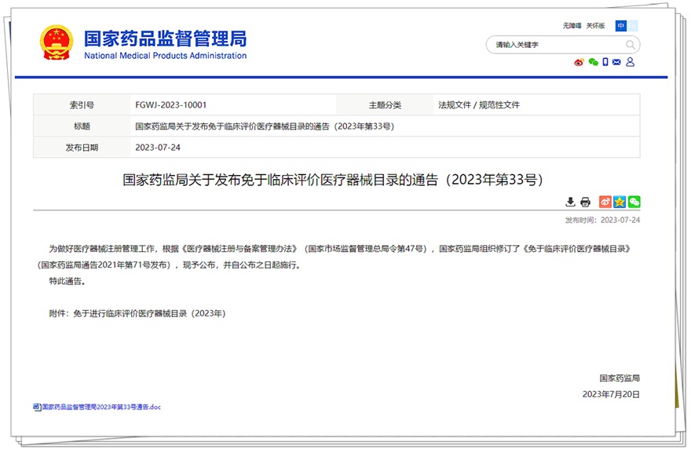Click the search magnifier icon
Image resolution: width=691 pixels, height=449 pixels.
coord(631,45)
